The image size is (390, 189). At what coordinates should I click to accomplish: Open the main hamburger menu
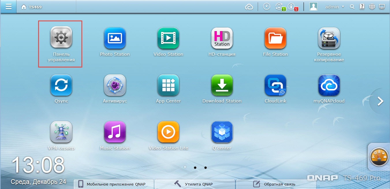9,7
